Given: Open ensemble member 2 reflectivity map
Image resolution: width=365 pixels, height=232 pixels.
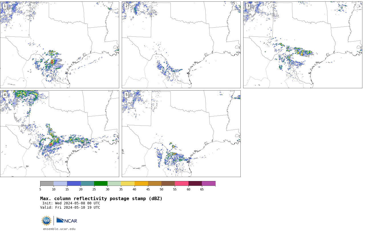Looking at the screenshot, I should [181, 45].
